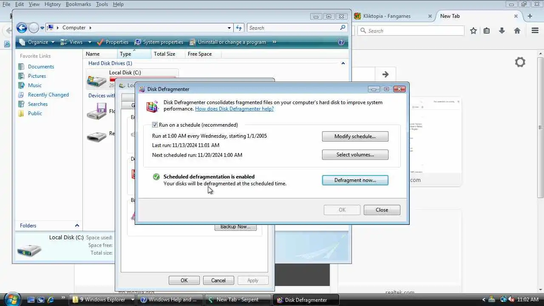Open the Edit menu
Screen dimensions: 544x306
coord(20,4)
